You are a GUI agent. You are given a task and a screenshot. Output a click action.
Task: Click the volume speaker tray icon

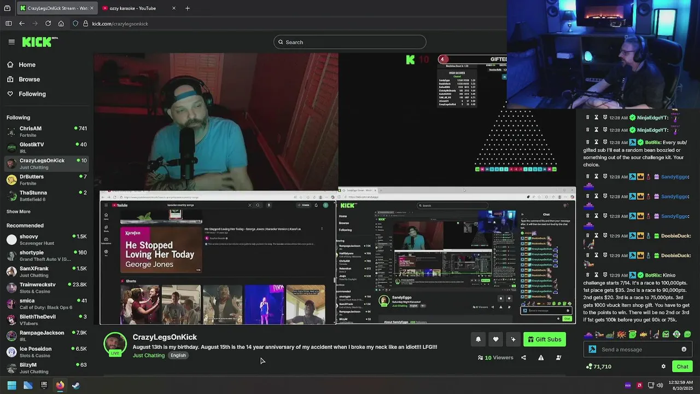tap(660, 385)
